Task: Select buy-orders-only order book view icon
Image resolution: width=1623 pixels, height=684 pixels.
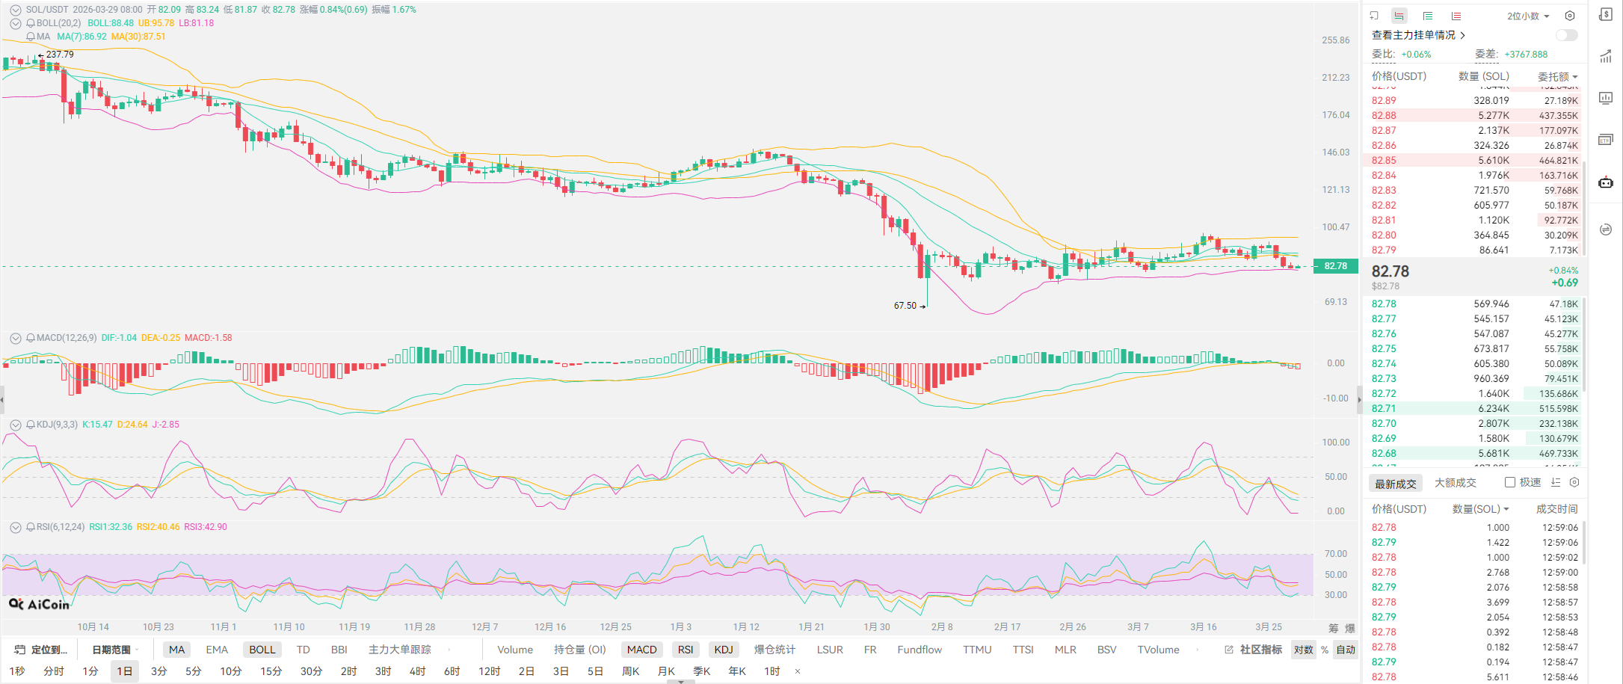Action: [x=1428, y=16]
